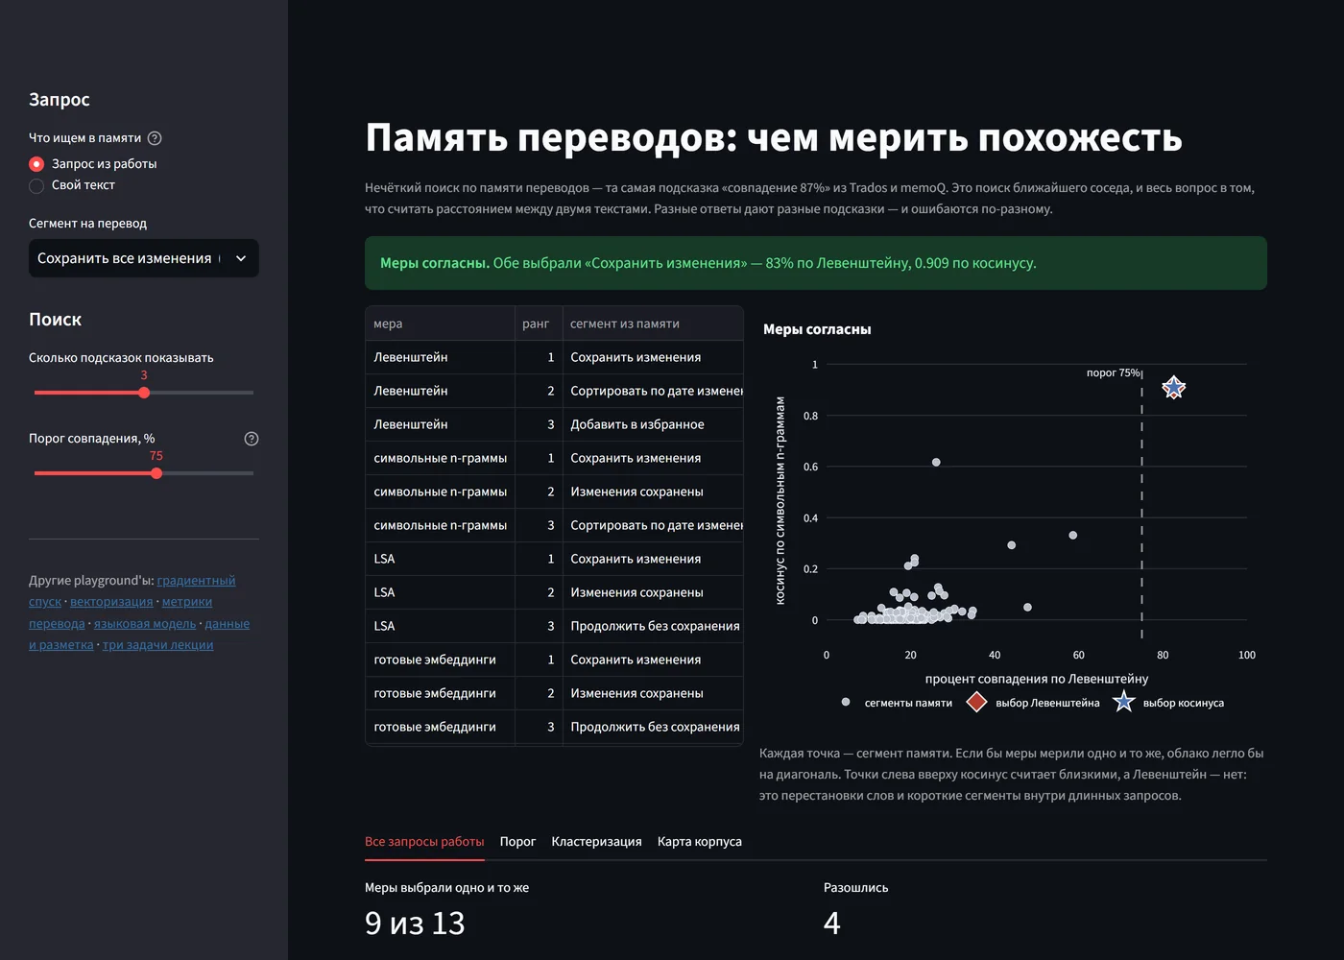Follow the «векторизация» playground link
This screenshot has height=960, width=1344.
pyautogui.click(x=111, y=602)
